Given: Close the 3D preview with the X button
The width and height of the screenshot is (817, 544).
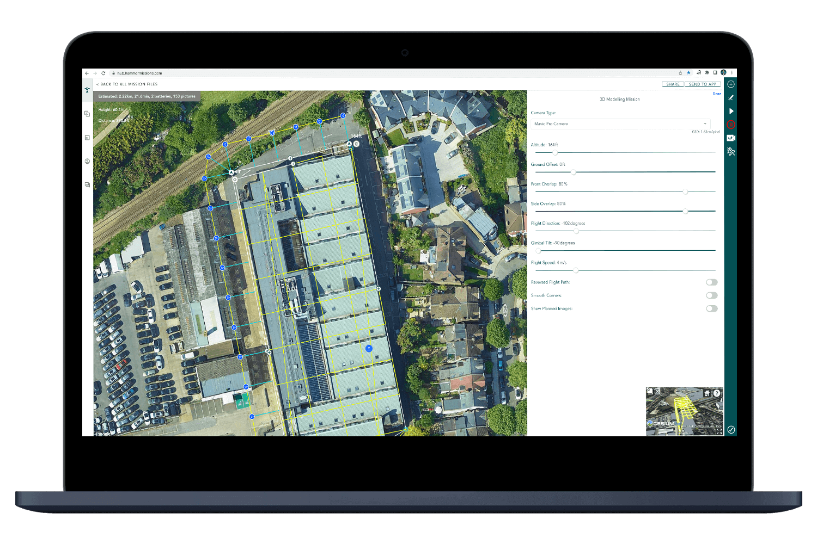Looking at the screenshot, I should click(x=657, y=392).
